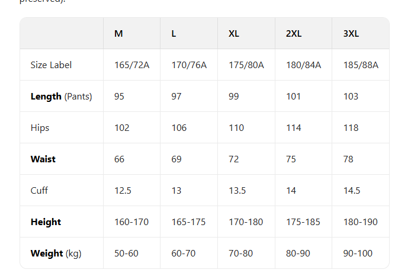The width and height of the screenshot is (411, 279).
Task: Select the 185/88A size label cell
Action: [361, 65]
